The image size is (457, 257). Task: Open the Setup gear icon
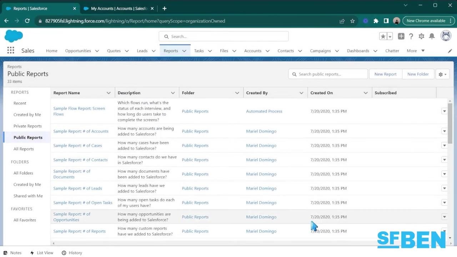[421, 36]
